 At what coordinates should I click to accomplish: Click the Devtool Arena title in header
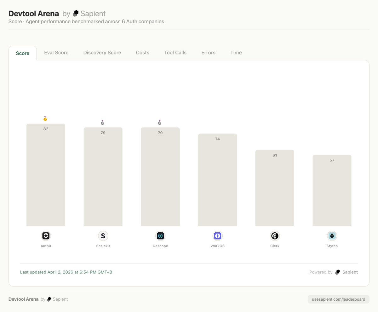click(x=34, y=14)
